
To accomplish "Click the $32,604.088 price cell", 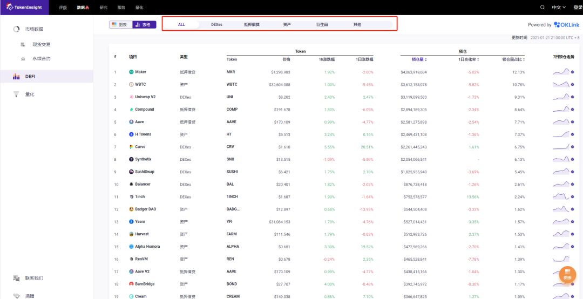I will click(x=279, y=85).
